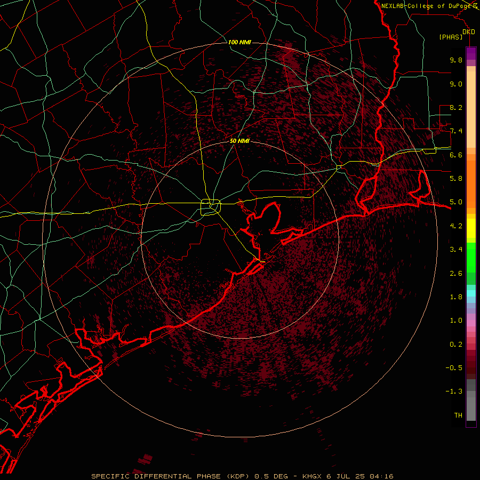480x480 pixels.
Task: Click the 6.6 legend value
Action: [456, 155]
